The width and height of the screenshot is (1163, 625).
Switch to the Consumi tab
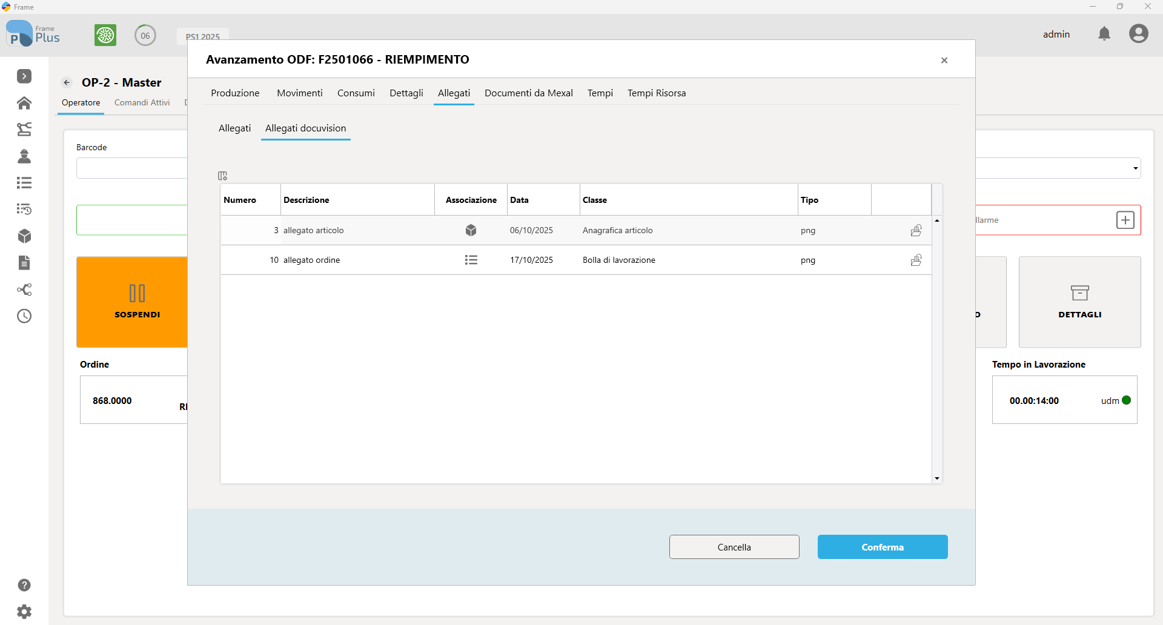coord(356,93)
